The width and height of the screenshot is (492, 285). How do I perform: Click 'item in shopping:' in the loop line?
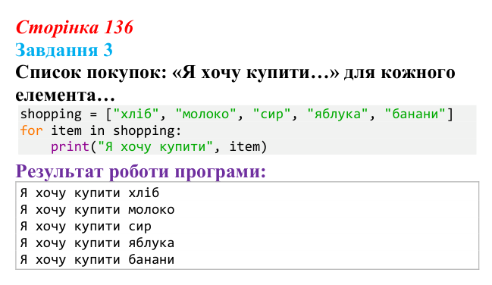pyautogui.click(x=116, y=131)
